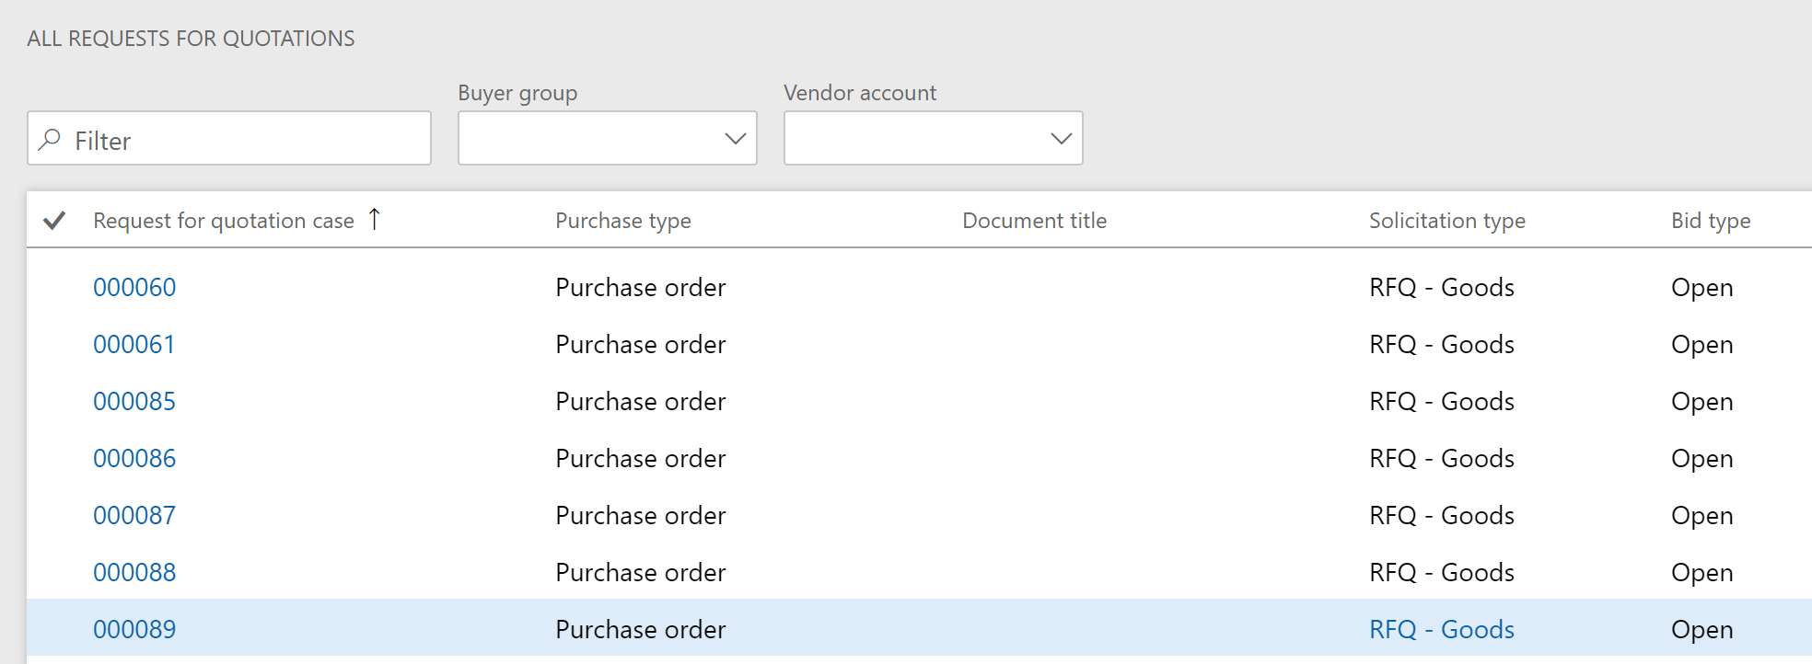1812x664 pixels.
Task: Open request for quotation case 000060
Action: [x=134, y=288]
